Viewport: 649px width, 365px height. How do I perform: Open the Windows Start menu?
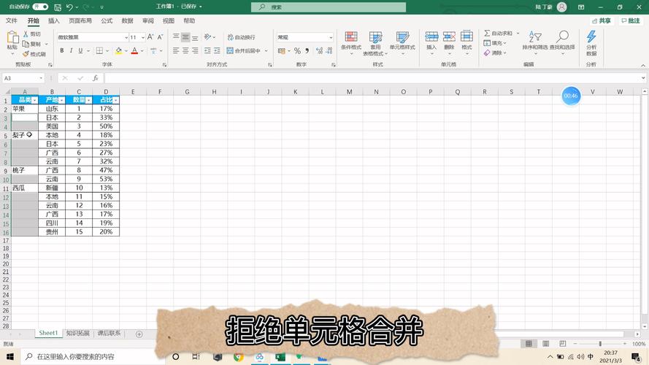[10, 356]
